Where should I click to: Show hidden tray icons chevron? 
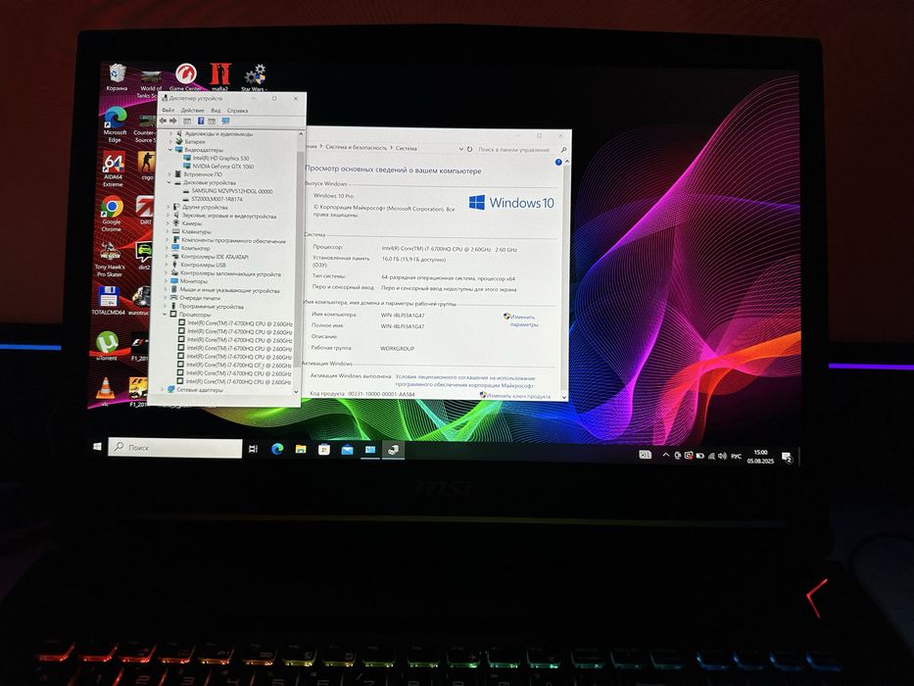(666, 455)
